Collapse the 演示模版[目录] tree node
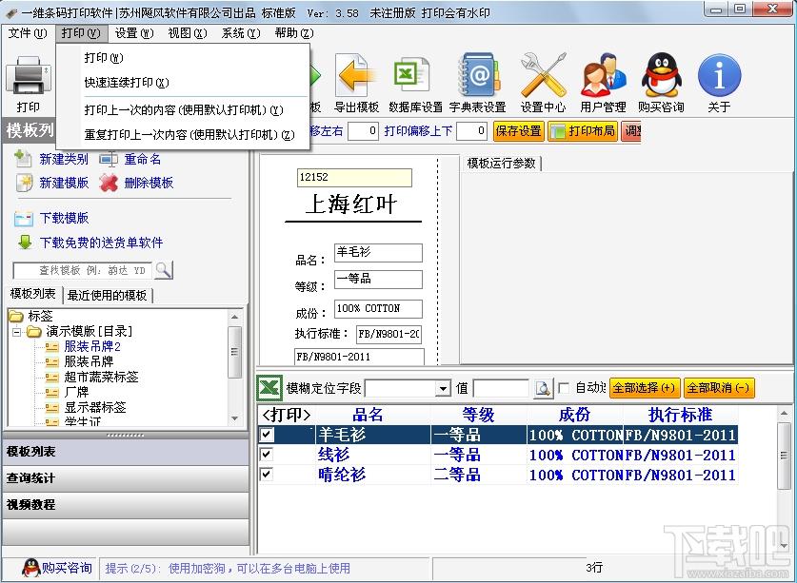 pos(17,332)
